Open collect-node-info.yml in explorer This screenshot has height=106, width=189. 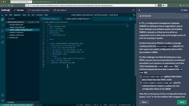pos(22,27)
